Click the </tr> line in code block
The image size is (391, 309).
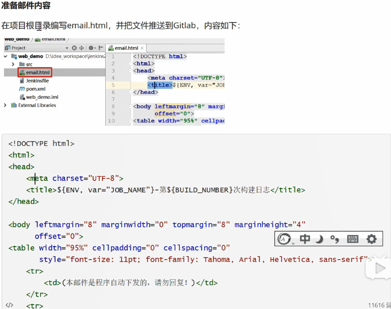pos(37,294)
